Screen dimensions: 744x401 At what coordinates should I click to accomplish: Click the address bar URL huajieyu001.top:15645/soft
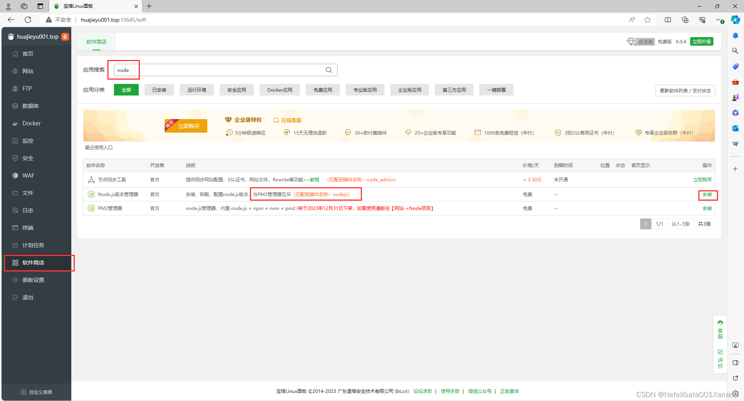coord(114,20)
